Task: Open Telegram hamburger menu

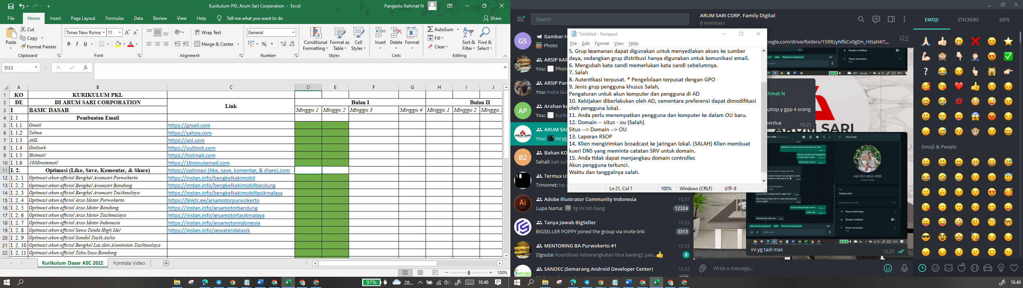Action: coord(521,19)
